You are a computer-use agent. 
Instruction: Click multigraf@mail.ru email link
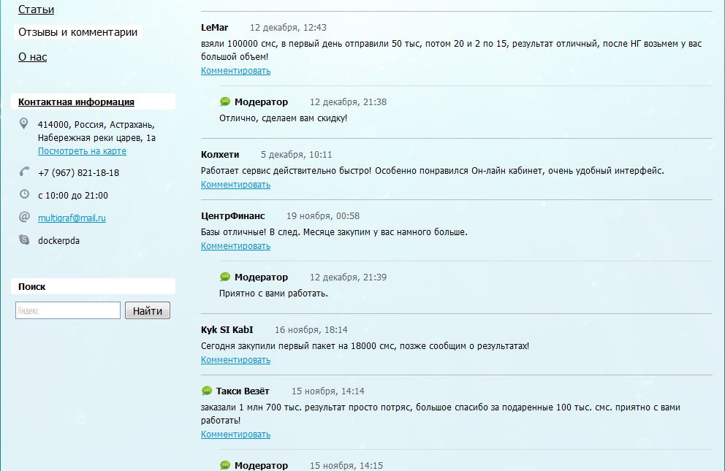(72, 218)
